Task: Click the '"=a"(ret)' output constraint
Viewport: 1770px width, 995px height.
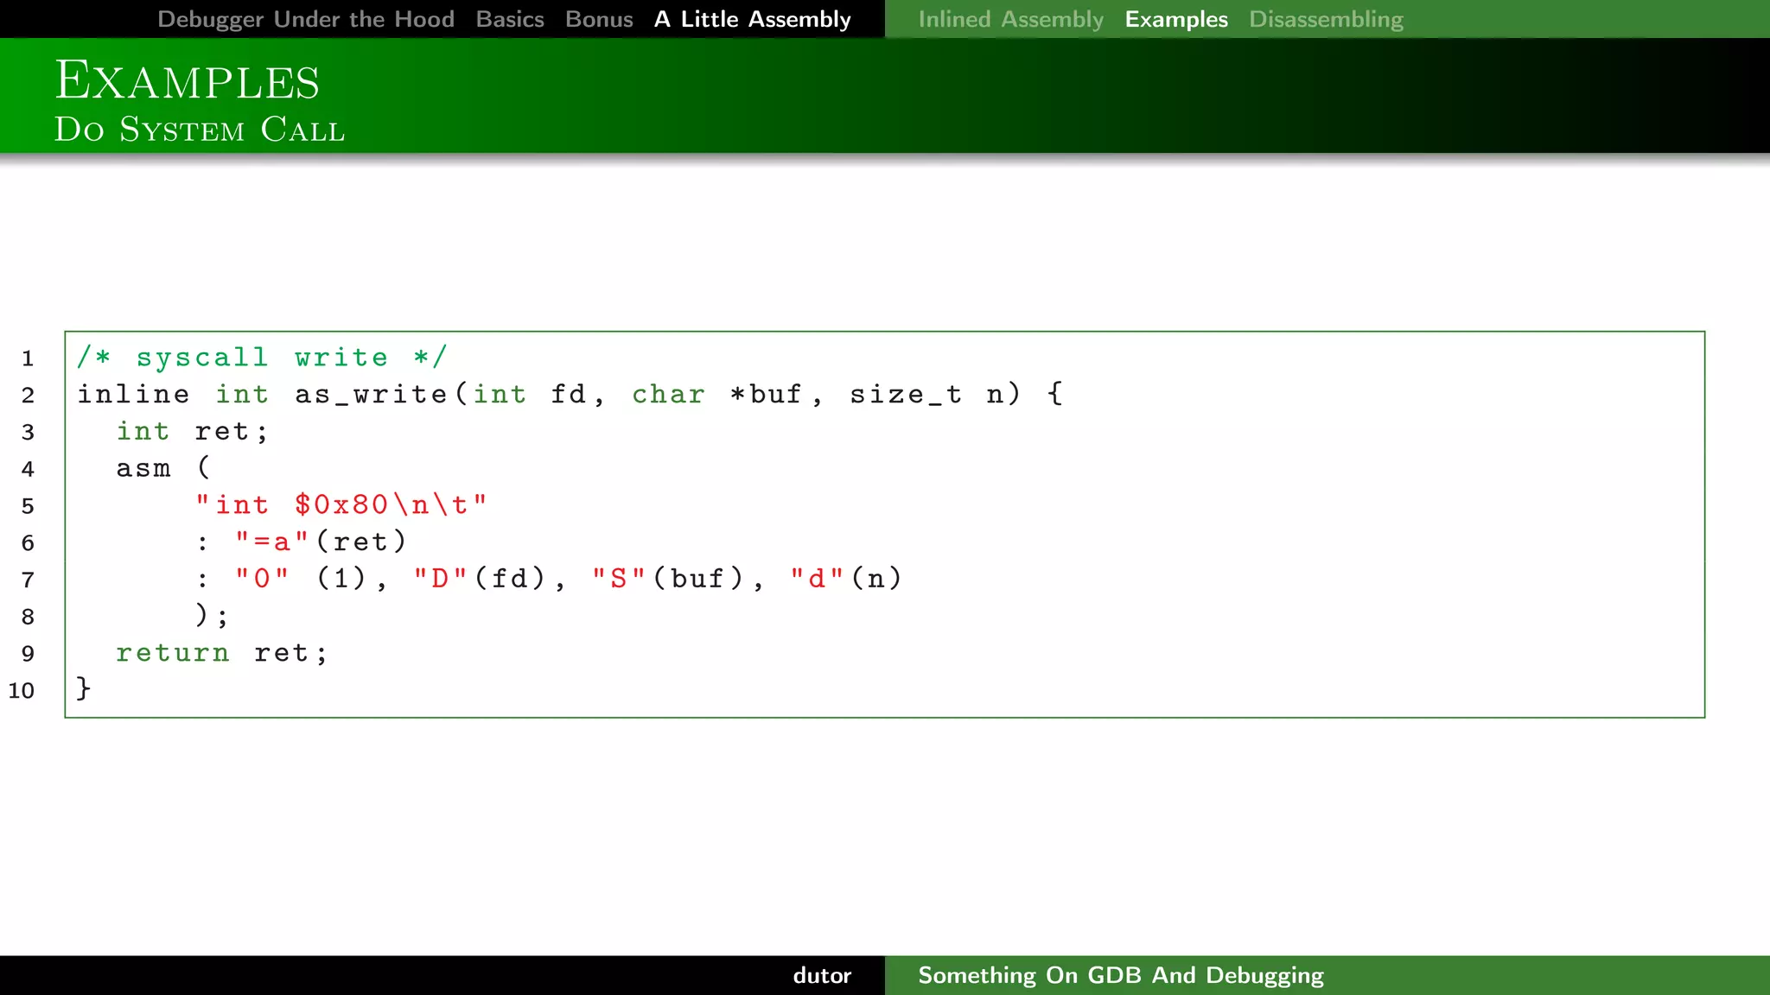Action: coord(321,542)
